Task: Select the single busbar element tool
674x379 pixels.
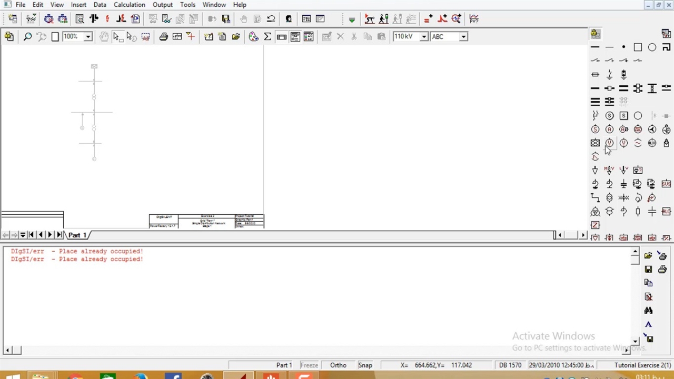Action: pyautogui.click(x=595, y=88)
